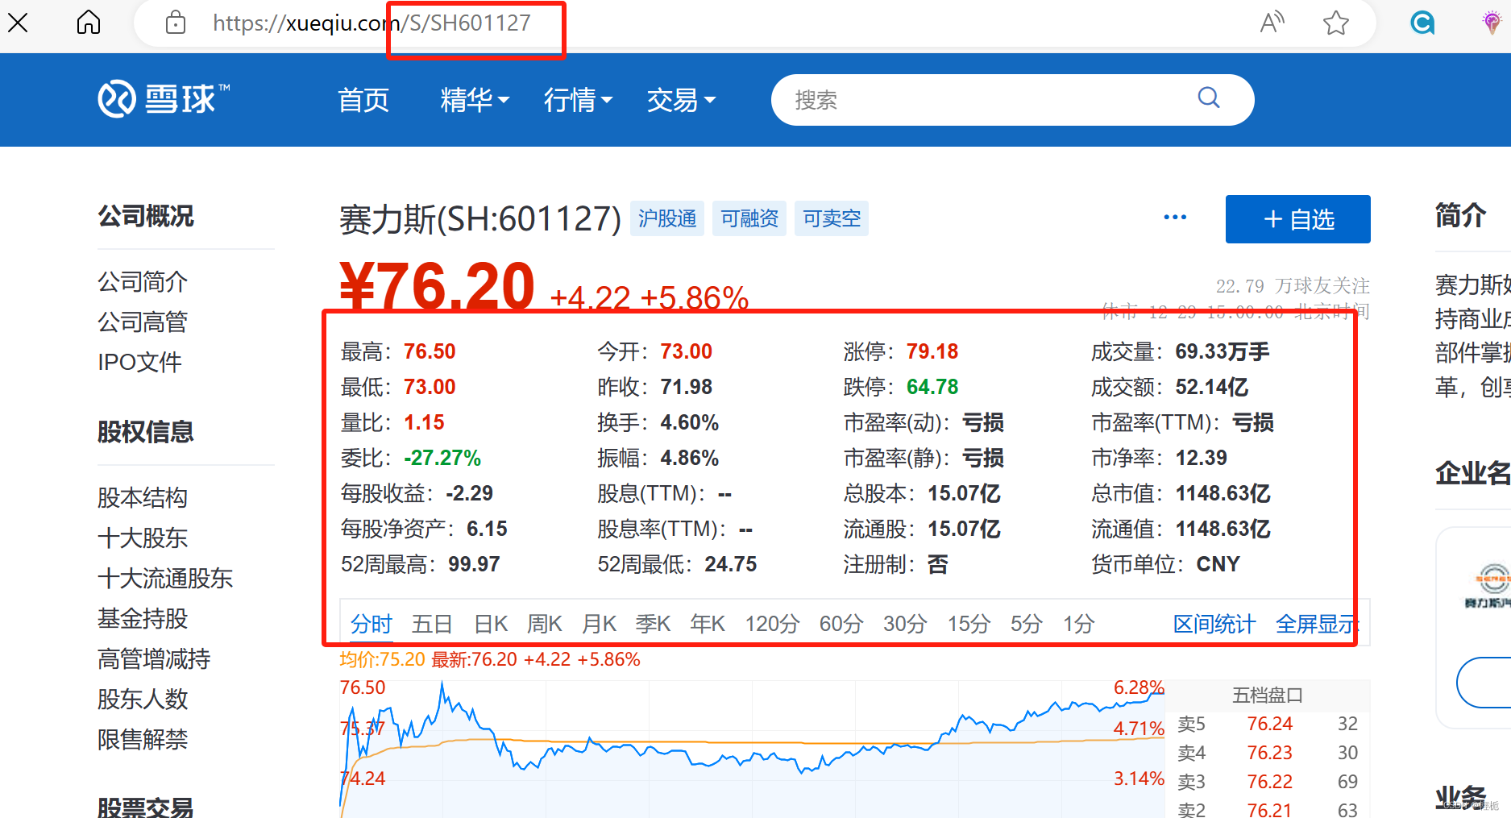Open IPO文件 link in sidebar

[x=139, y=362]
